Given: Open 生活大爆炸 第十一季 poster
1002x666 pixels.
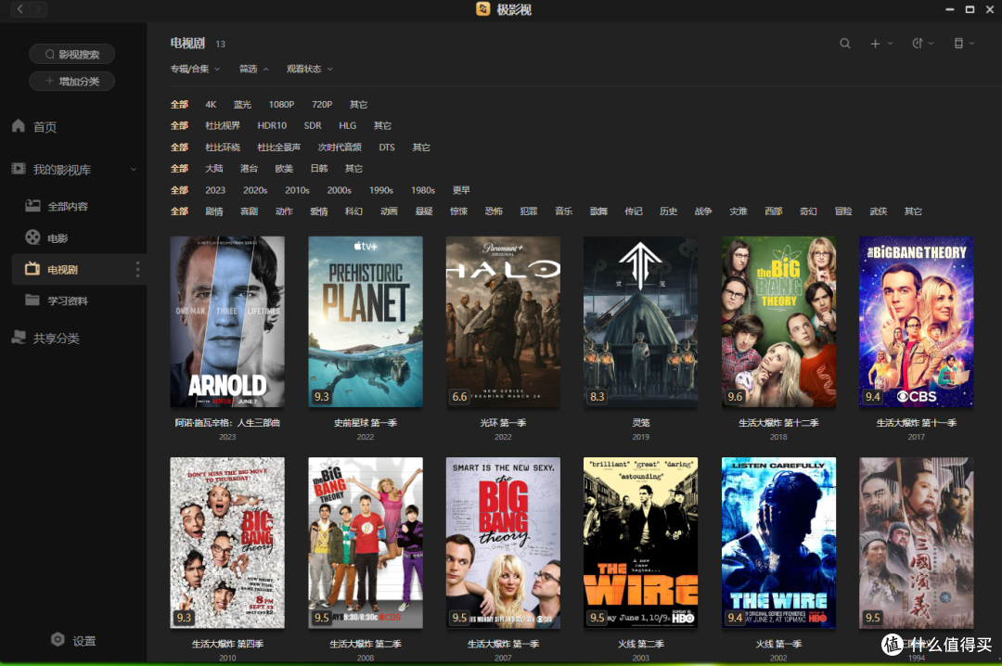Looking at the screenshot, I should [917, 322].
